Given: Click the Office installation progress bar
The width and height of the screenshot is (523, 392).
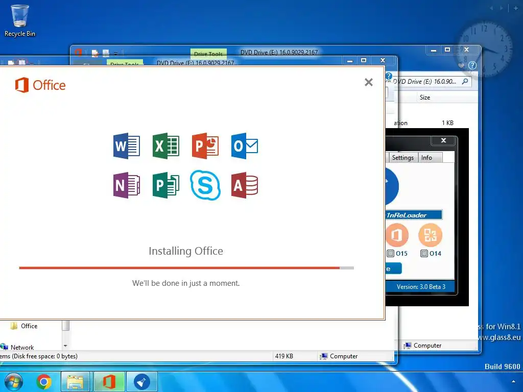Looking at the screenshot, I should (x=186, y=267).
